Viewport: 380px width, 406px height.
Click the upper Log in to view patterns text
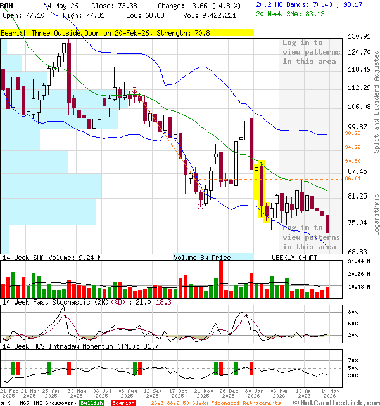tap(311, 52)
